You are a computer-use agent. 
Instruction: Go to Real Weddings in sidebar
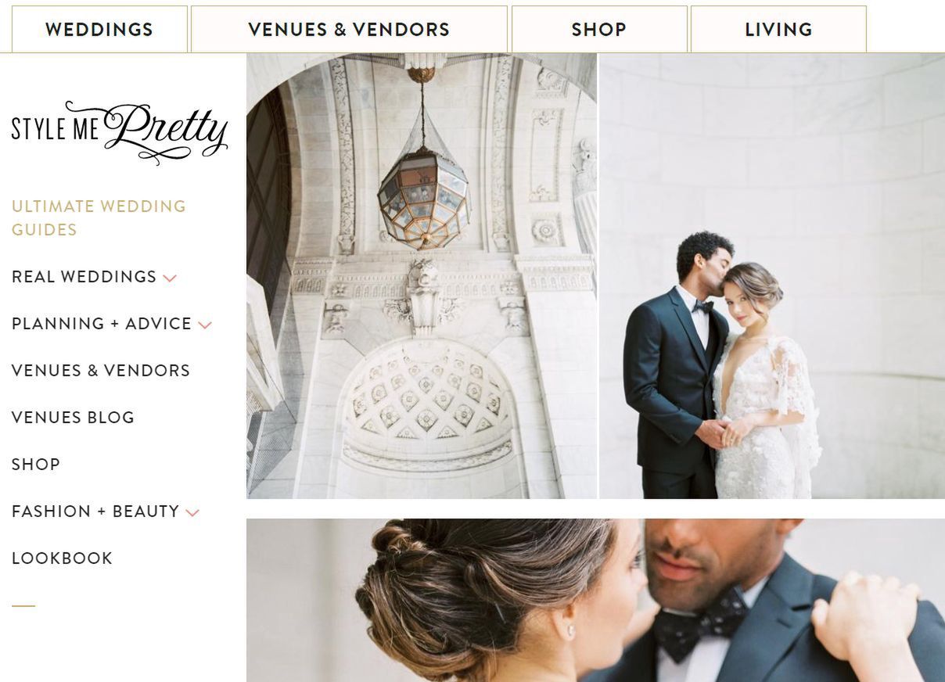pyautogui.click(x=84, y=277)
